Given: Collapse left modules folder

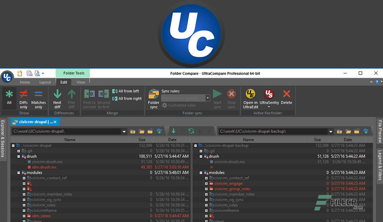Looking at the screenshot, I should [x=19, y=172].
